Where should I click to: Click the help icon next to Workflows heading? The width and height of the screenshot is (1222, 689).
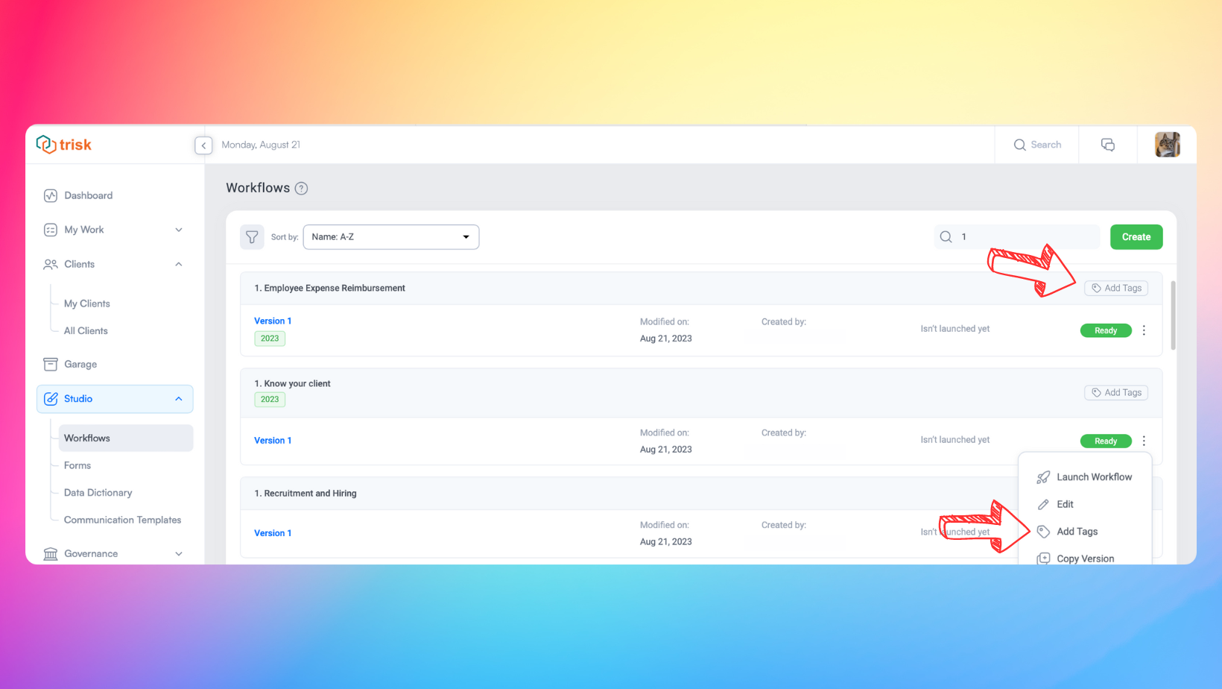[301, 188]
